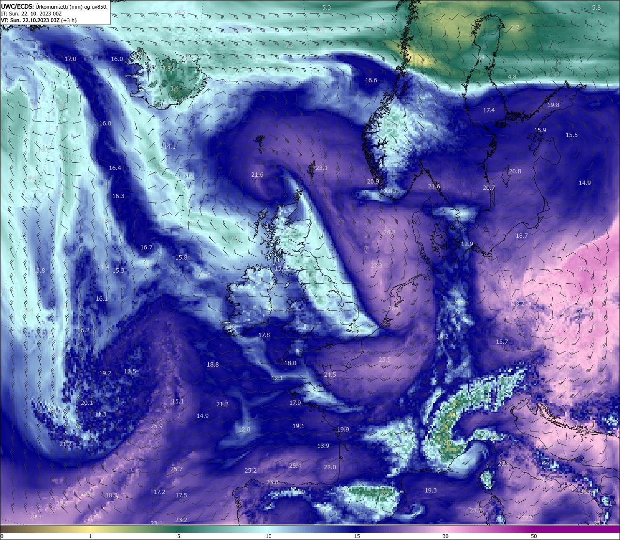
Task: Click the map value 22.0
Action: pos(330,467)
